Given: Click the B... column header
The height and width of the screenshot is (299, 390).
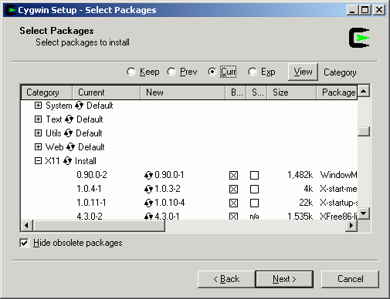Looking at the screenshot, I should click(236, 92).
